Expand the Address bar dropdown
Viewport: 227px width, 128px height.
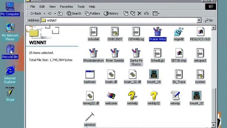pos(199,21)
